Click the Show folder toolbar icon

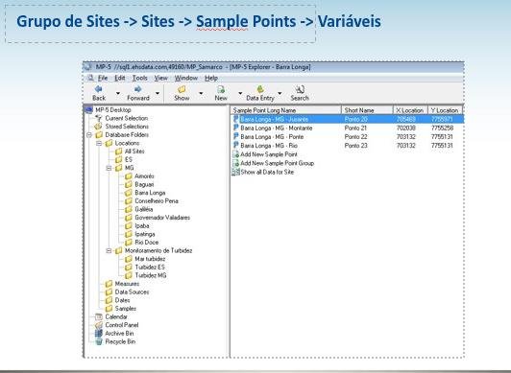(182, 89)
